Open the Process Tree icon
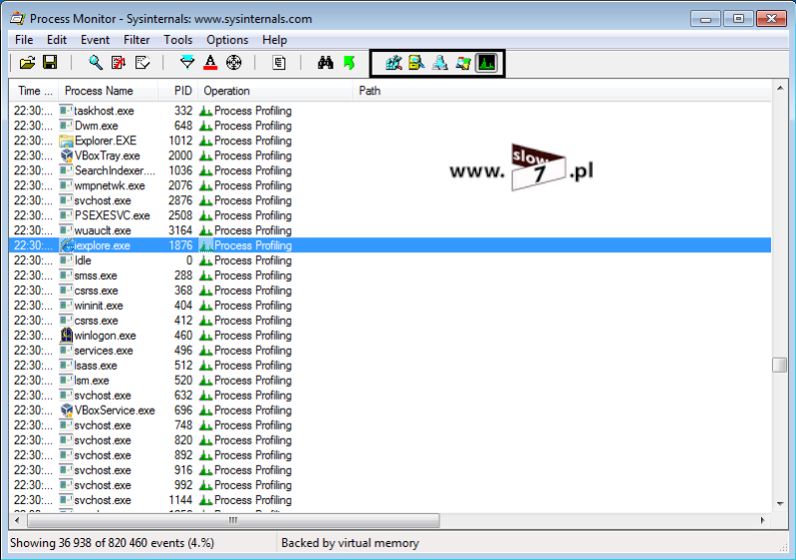Image resolution: width=796 pixels, height=560 pixels. click(279, 63)
